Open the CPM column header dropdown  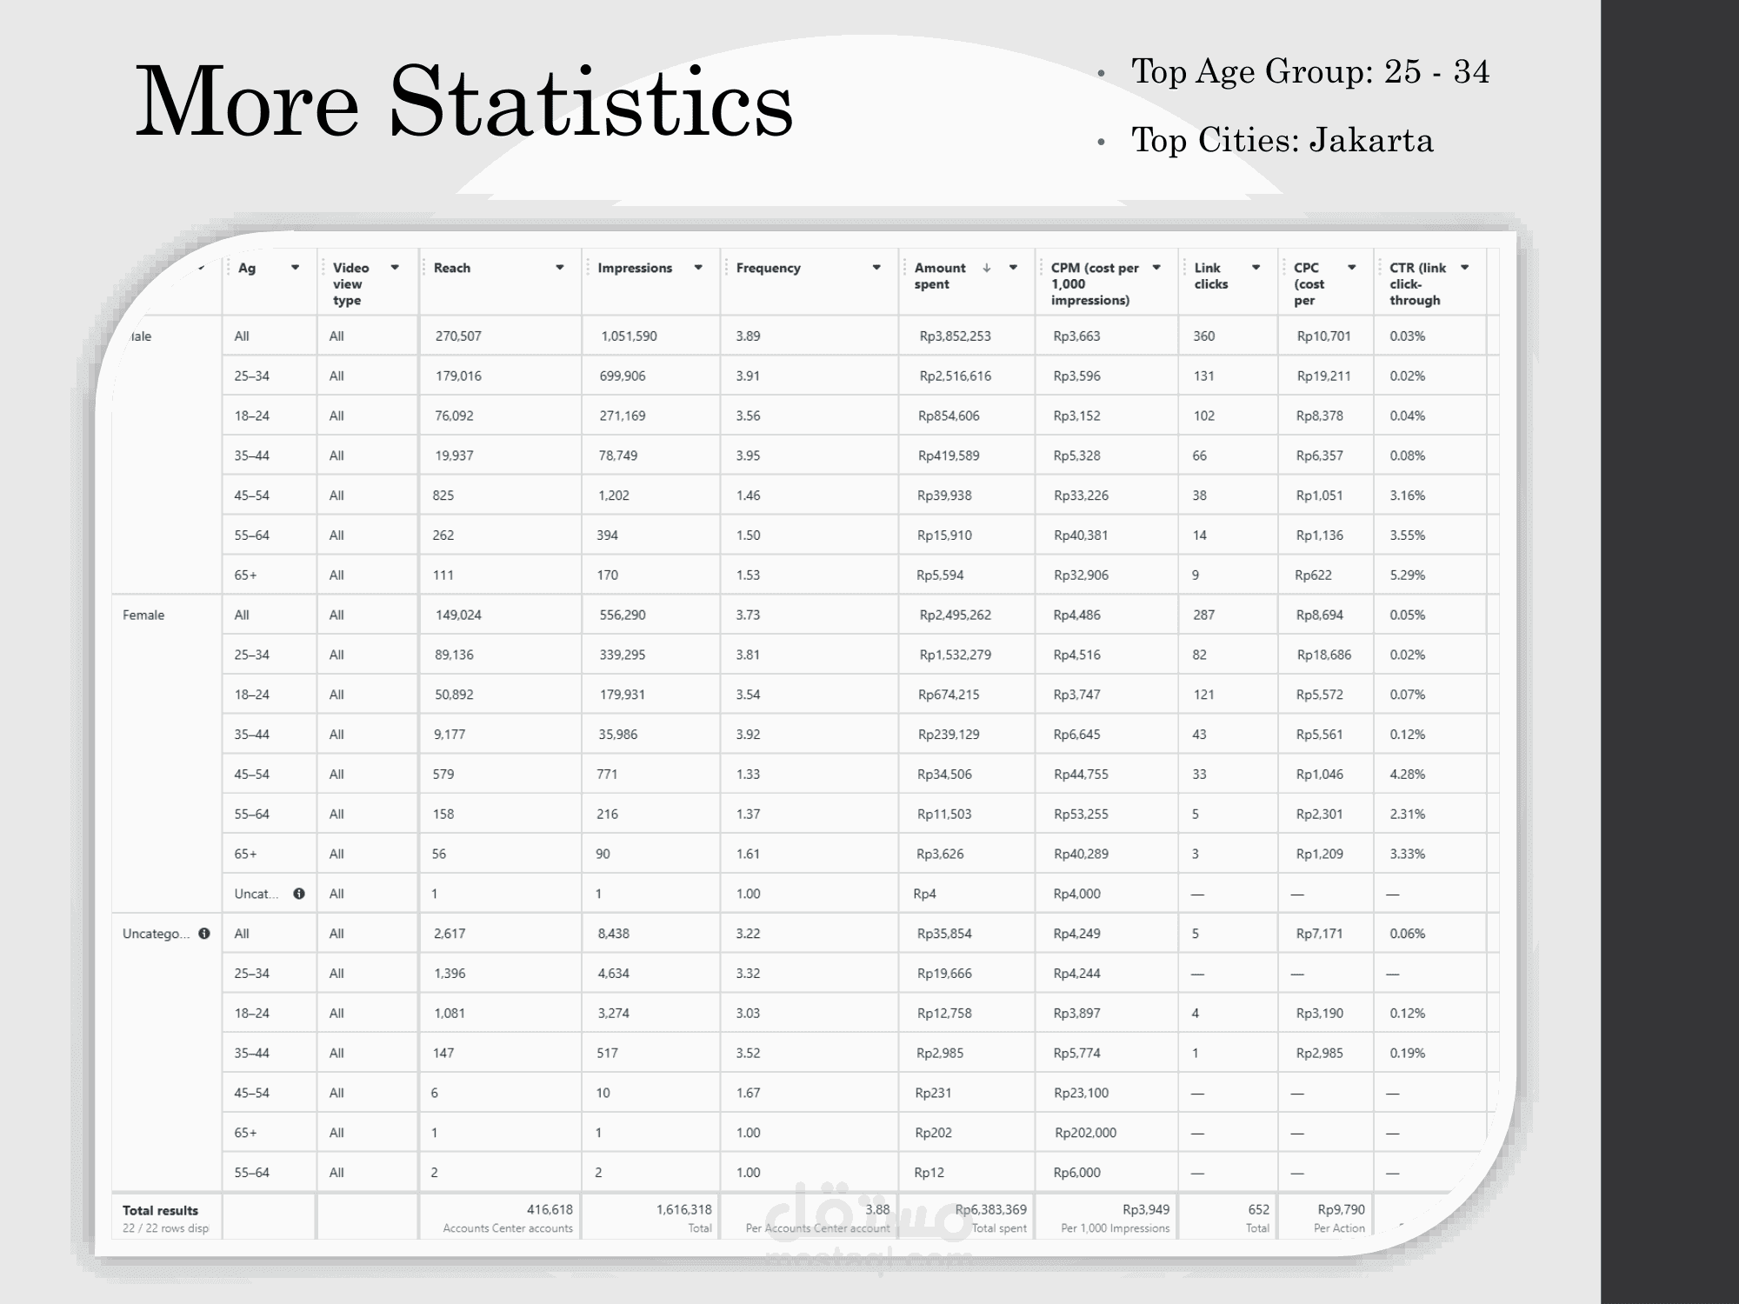[x=1156, y=268]
